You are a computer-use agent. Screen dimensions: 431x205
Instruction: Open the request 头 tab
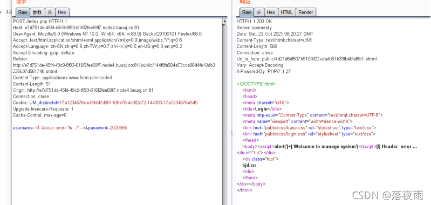50,12
